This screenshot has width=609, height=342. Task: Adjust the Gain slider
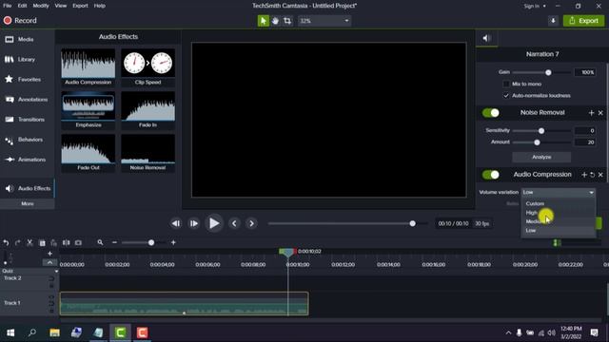point(548,72)
